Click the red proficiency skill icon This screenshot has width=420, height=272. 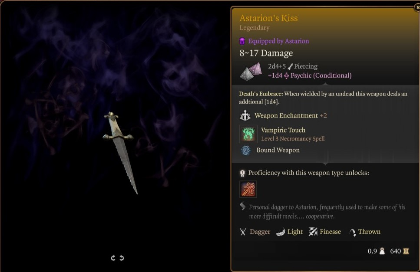tap(248, 189)
